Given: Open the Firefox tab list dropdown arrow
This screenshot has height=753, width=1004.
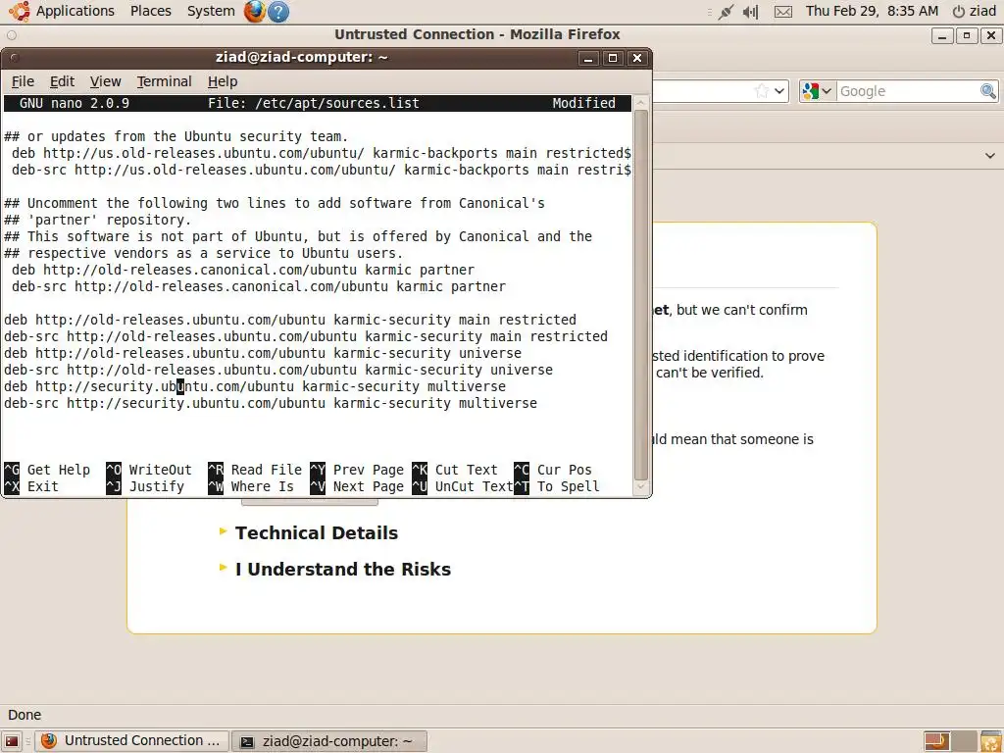Looking at the screenshot, I should [x=990, y=156].
